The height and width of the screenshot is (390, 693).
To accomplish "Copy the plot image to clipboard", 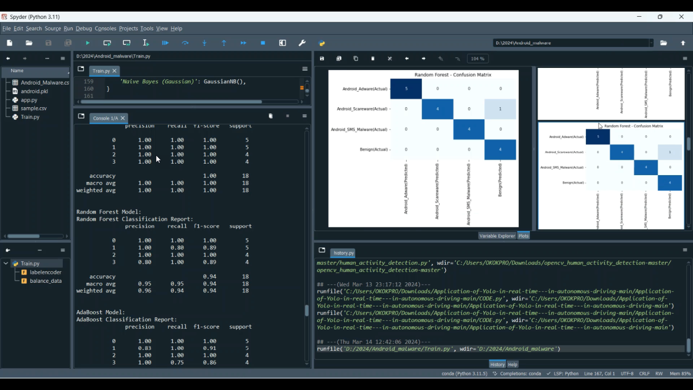I will 356,59.
